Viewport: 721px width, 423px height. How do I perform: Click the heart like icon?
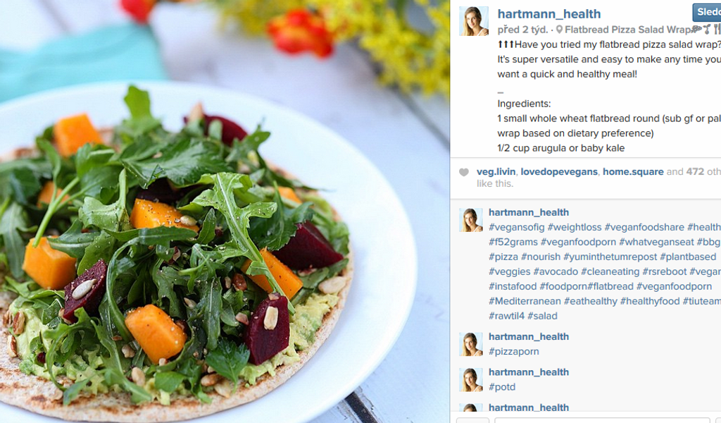click(463, 172)
